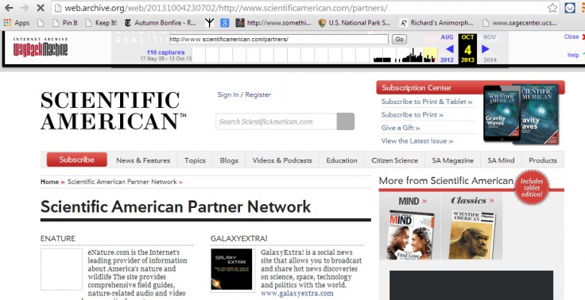The width and height of the screenshot is (585, 300).
Task: Bookmark this page with the star icon
Action: 552,8
